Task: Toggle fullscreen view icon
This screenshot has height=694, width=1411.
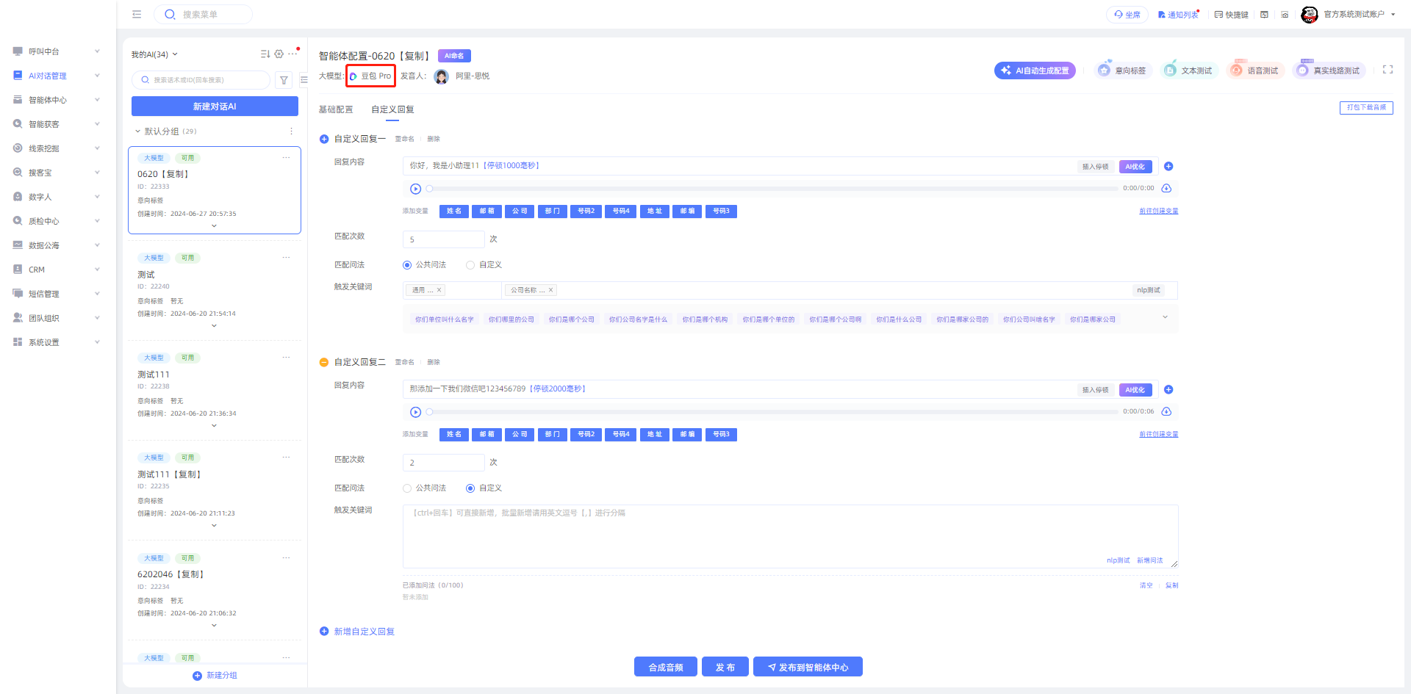Action: coord(1387,70)
